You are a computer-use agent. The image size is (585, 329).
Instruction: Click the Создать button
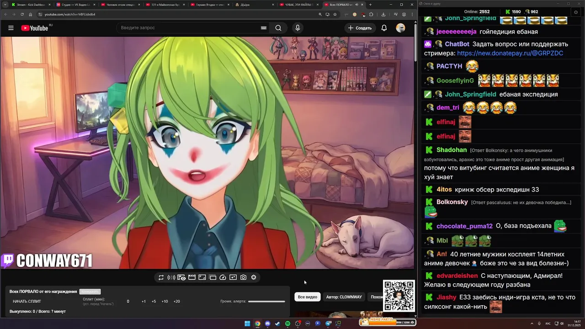360,28
